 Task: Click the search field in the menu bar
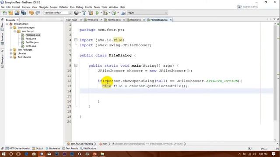258,7
